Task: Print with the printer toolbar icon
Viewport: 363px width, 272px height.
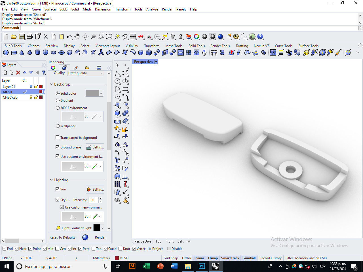Action: (x=30, y=37)
